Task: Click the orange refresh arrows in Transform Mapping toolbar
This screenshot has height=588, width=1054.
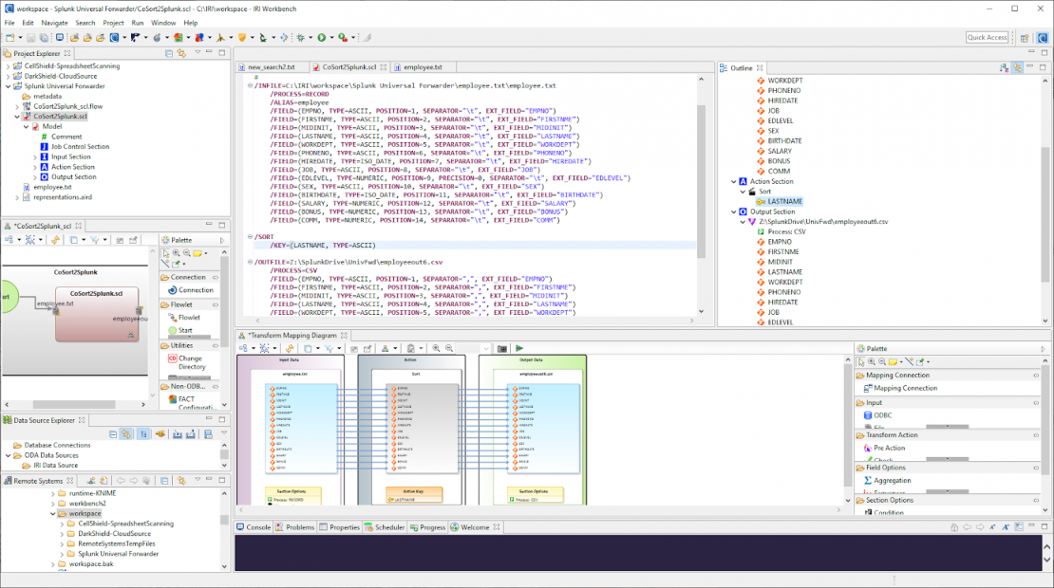Action: click(x=290, y=348)
